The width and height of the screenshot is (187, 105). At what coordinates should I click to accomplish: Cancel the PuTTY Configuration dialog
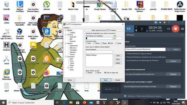117,80
